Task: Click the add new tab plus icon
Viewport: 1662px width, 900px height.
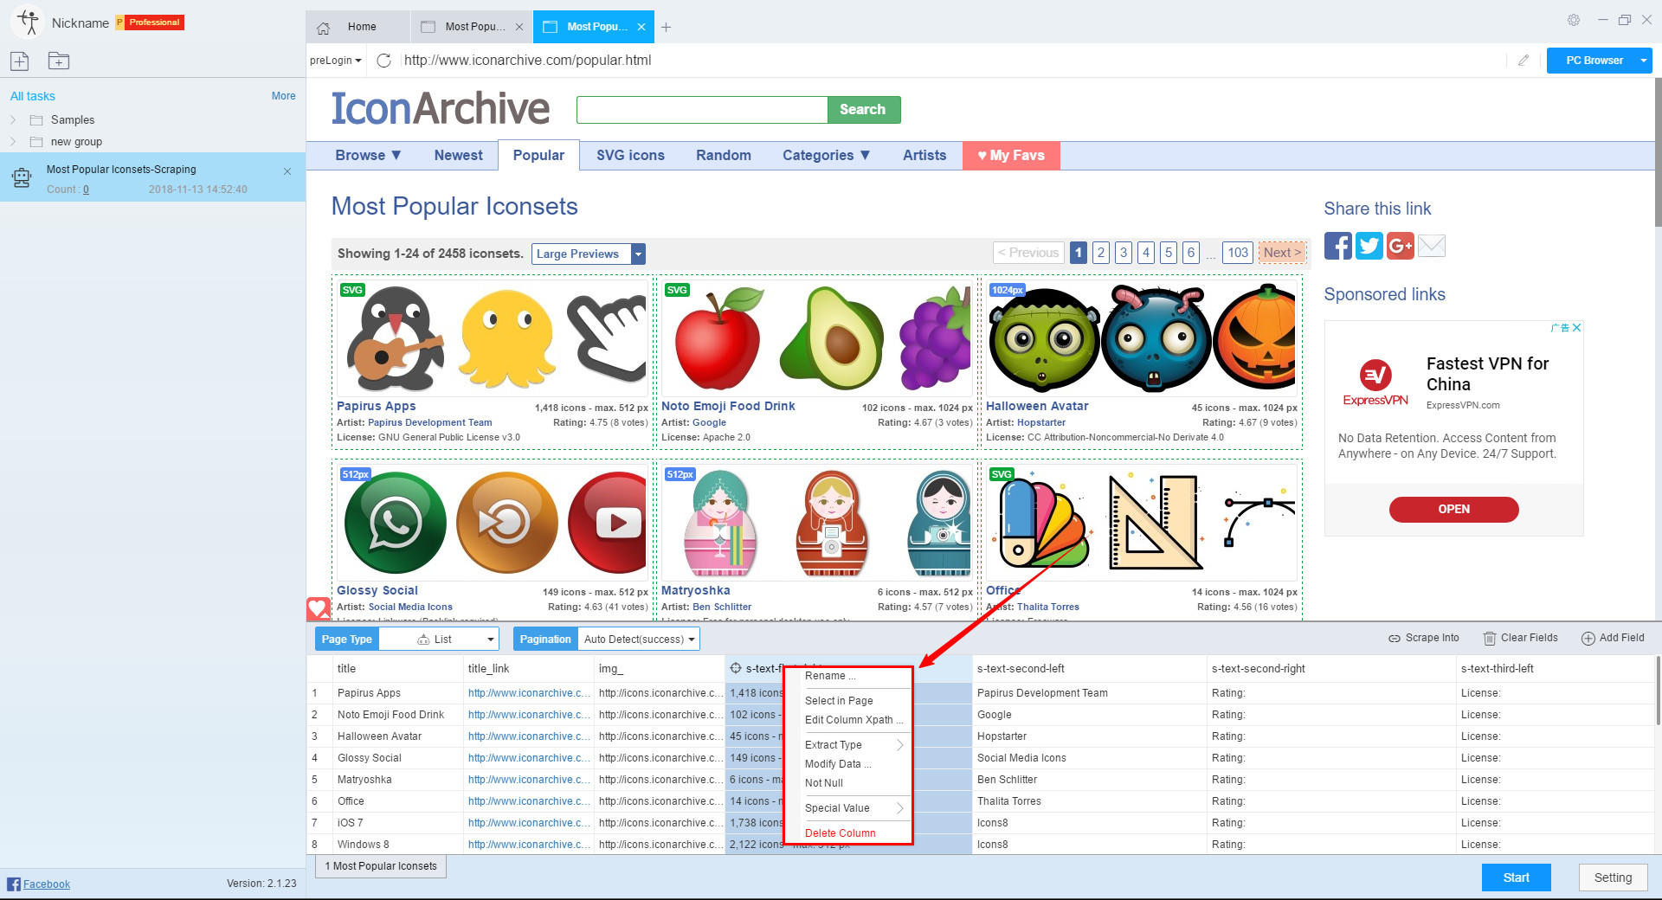Action: click(666, 28)
